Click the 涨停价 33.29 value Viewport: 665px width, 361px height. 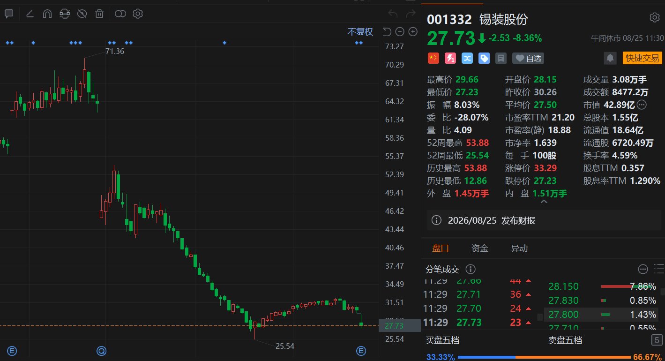coord(545,168)
